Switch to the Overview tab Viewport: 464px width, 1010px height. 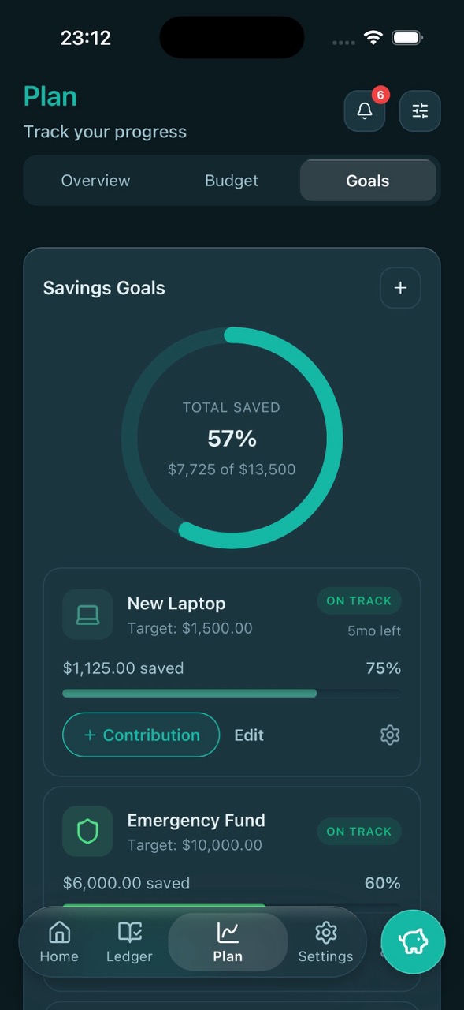[95, 180]
